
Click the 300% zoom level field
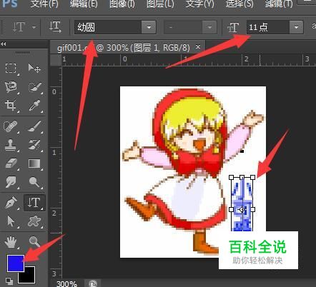tap(66, 283)
